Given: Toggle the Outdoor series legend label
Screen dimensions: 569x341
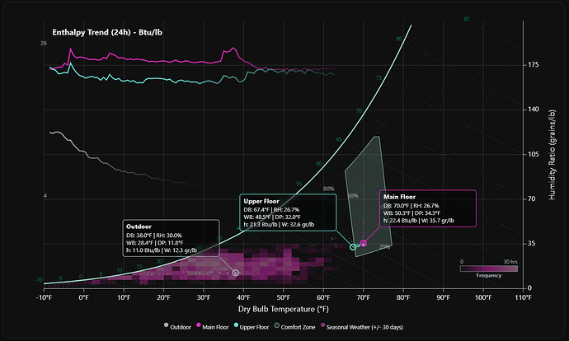Looking at the screenshot, I should 182,328.
